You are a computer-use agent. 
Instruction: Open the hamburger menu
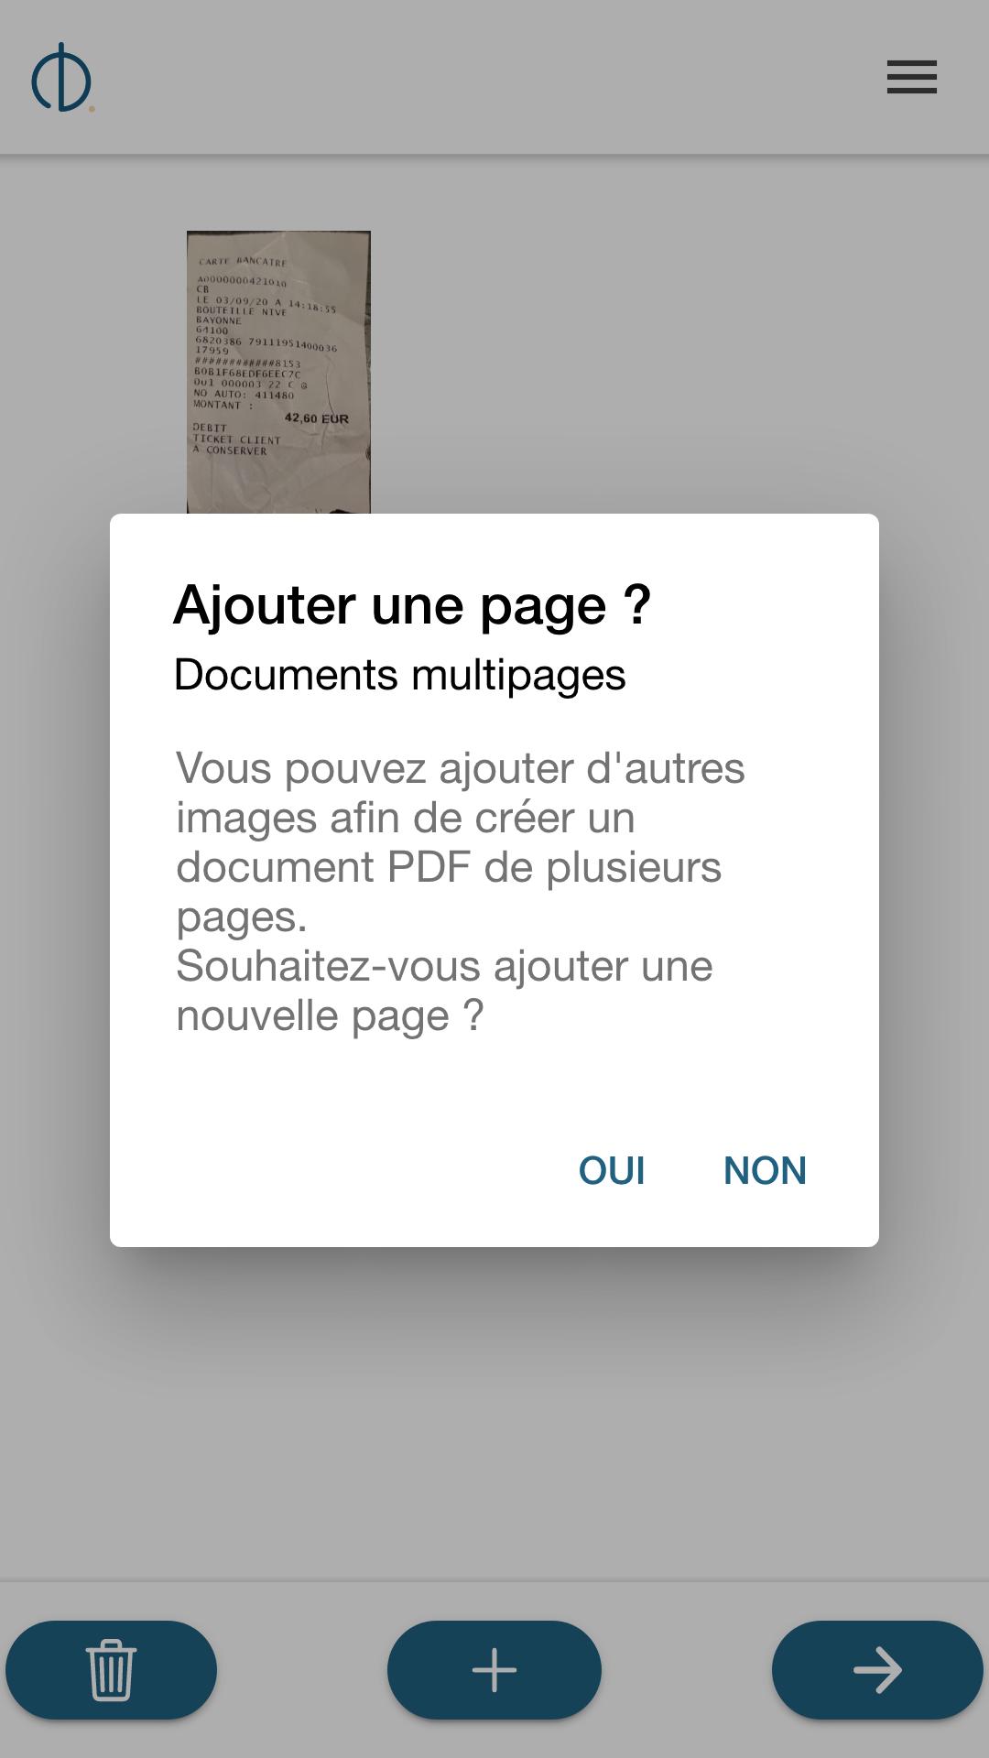click(x=911, y=77)
